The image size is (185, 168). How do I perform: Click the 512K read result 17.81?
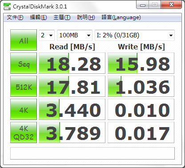pyautogui.click(x=72, y=86)
